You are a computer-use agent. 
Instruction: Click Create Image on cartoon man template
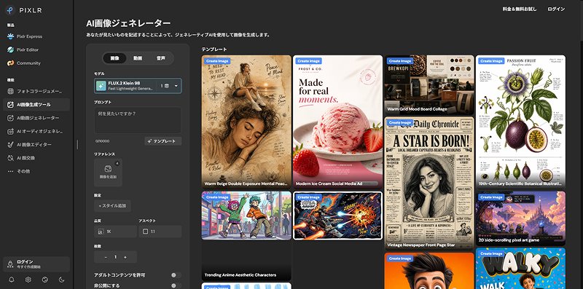(400, 258)
